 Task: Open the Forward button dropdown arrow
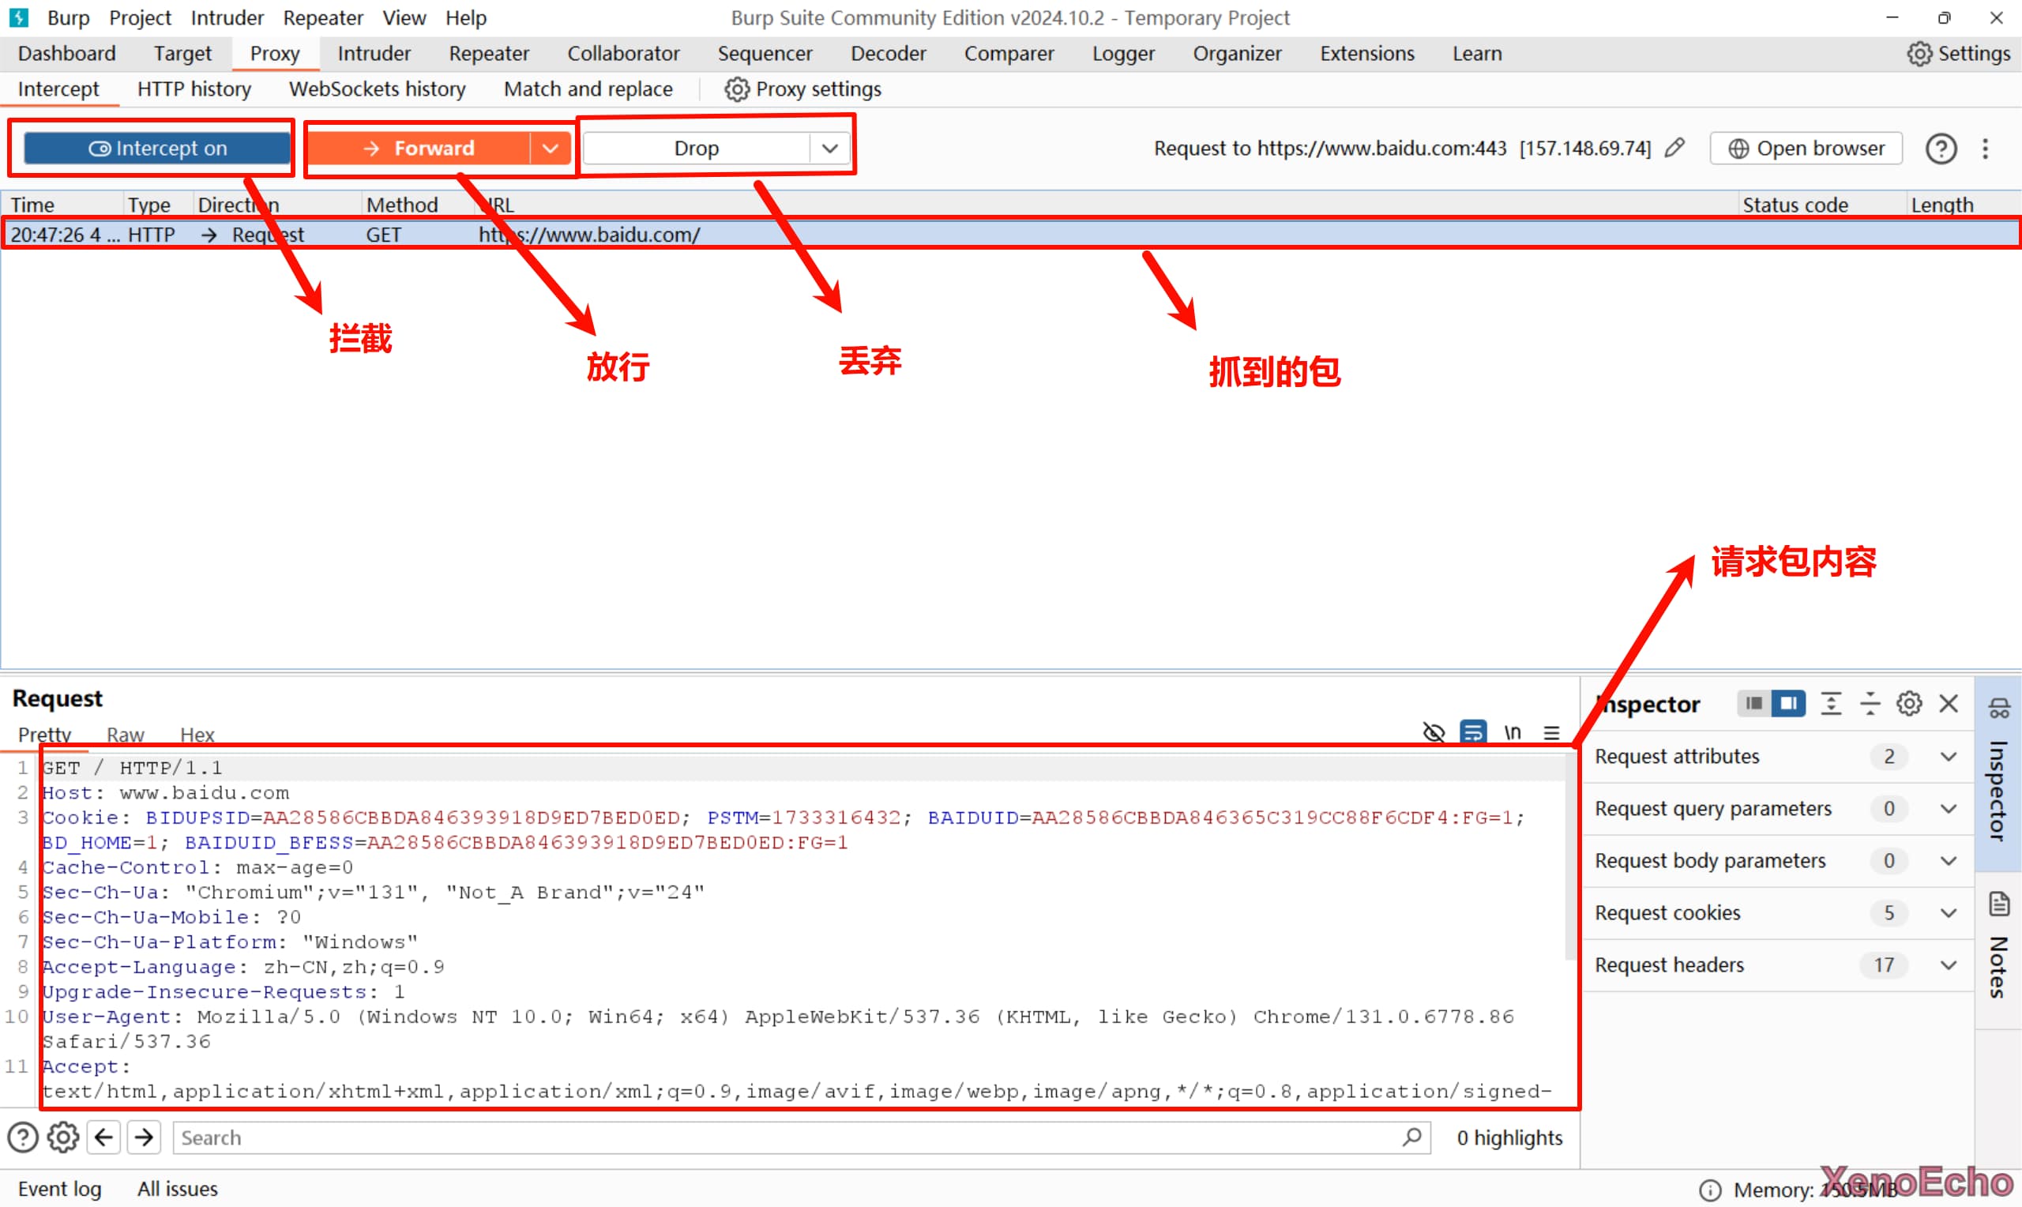coord(551,148)
